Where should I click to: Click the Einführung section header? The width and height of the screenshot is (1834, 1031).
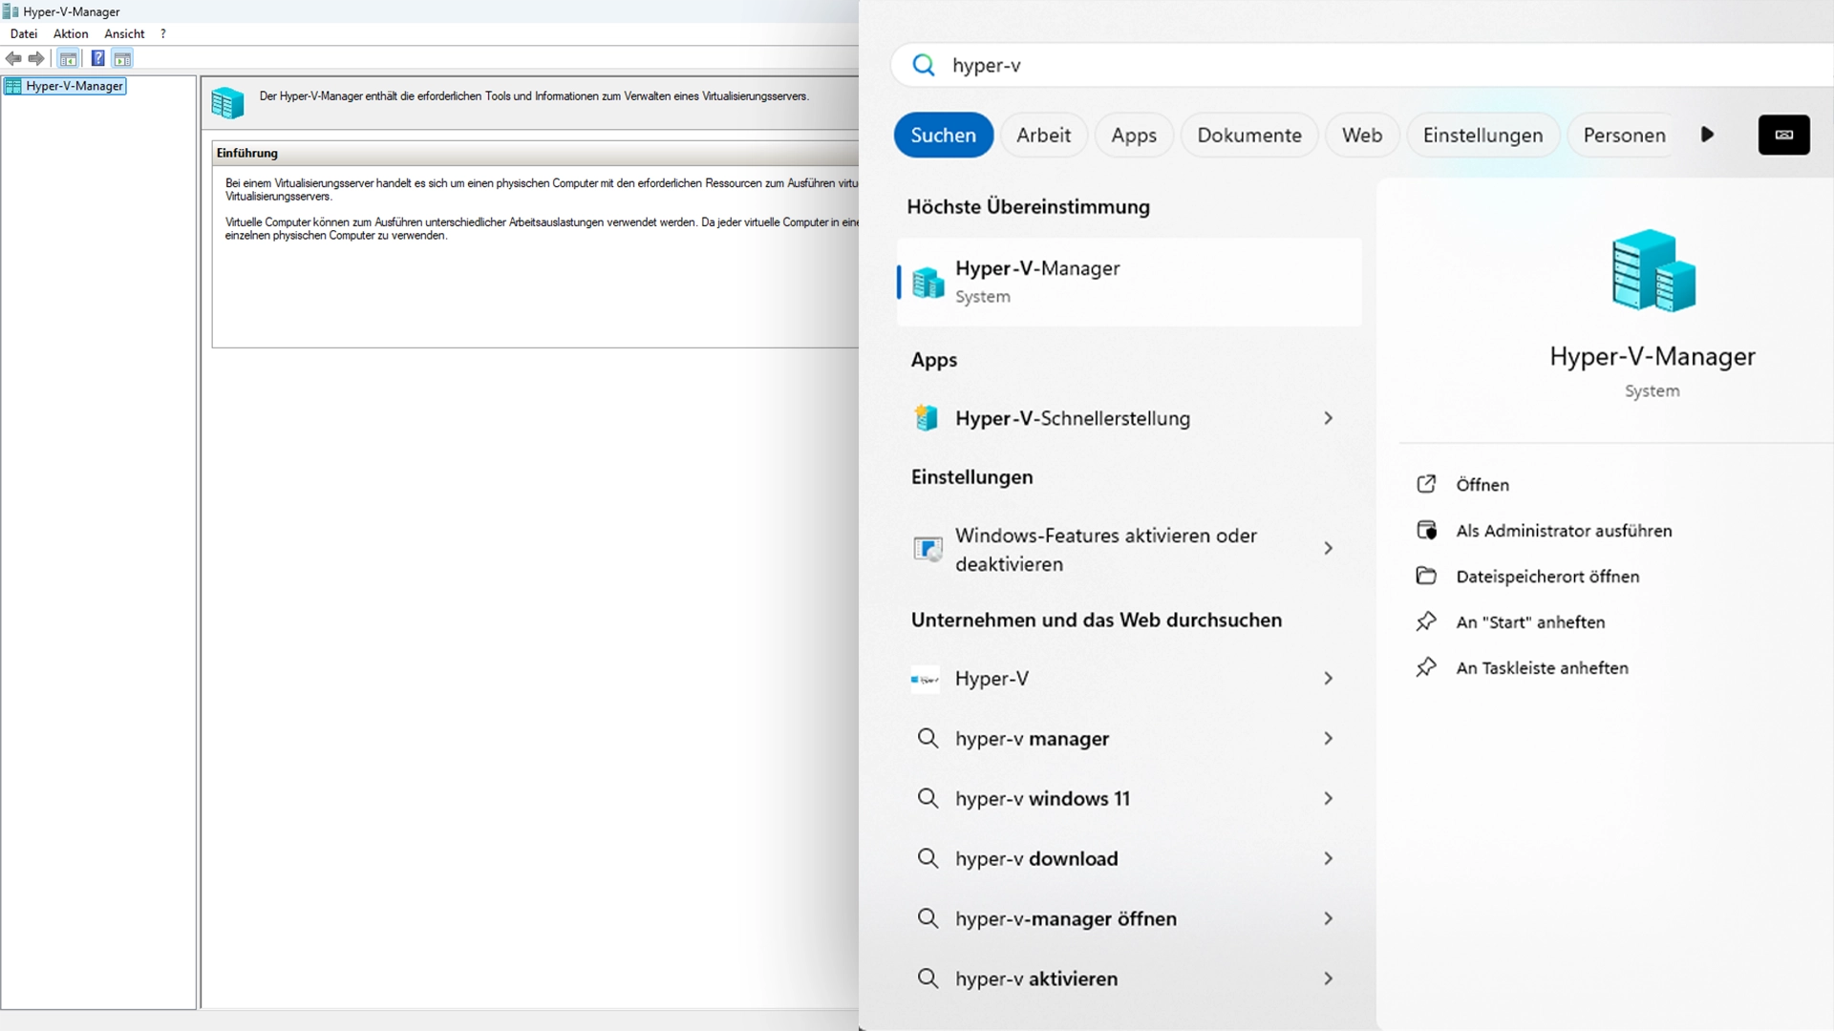tap(535, 153)
